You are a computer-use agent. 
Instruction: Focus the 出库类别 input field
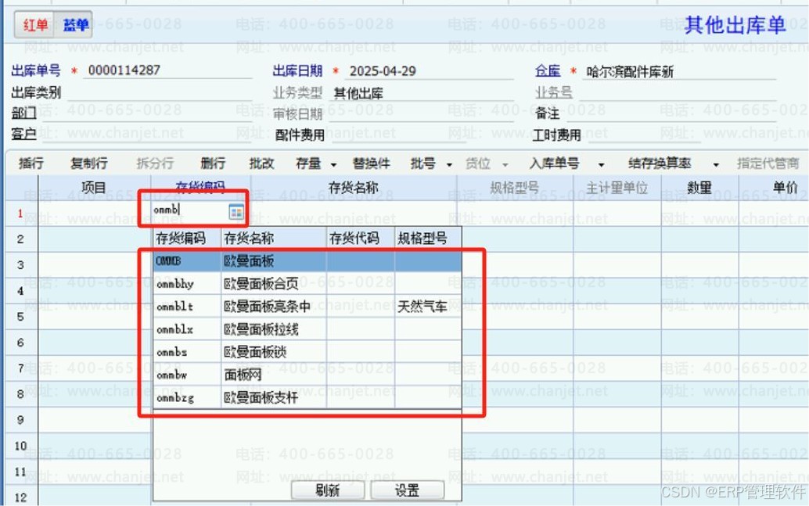click(x=160, y=92)
